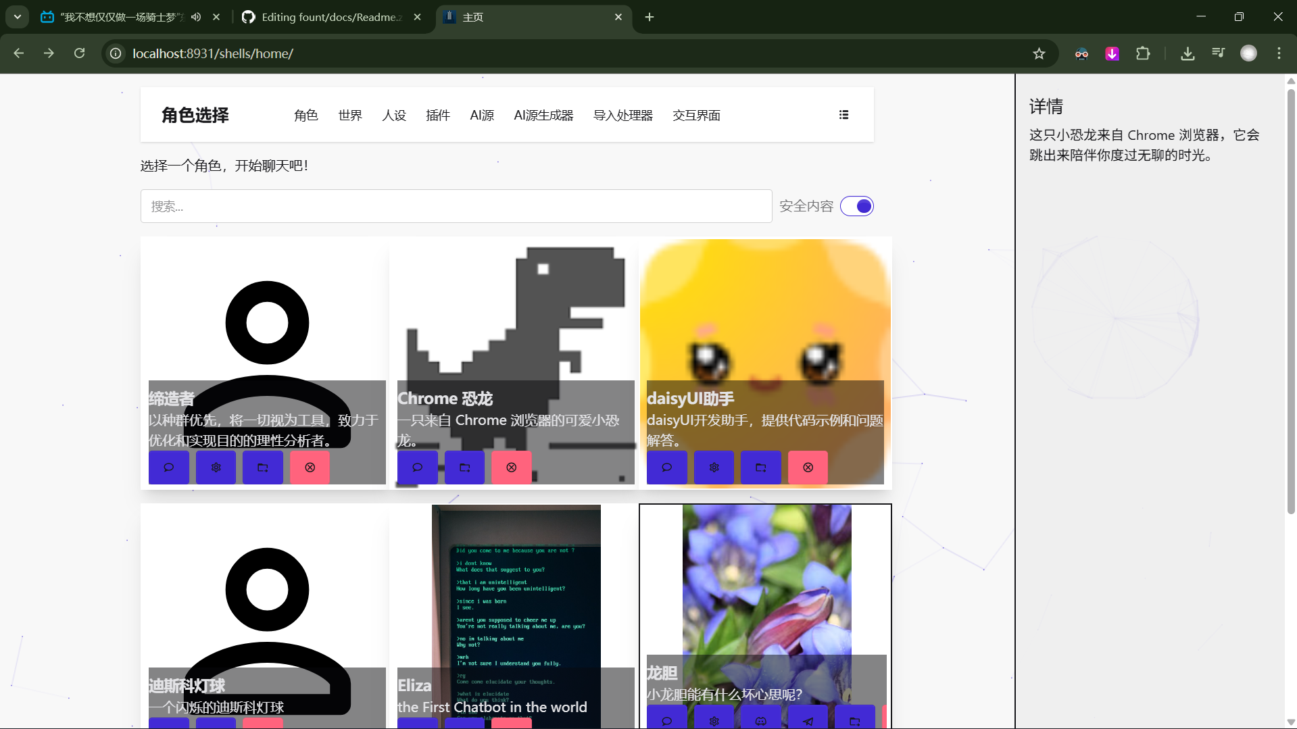The height and width of the screenshot is (729, 1297).
Task: Select the 插件 nav item
Action: [438, 116]
